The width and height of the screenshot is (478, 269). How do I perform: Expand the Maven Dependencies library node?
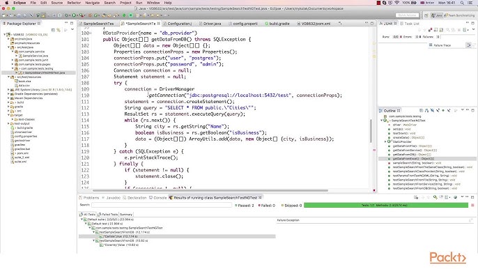click(x=8, y=98)
